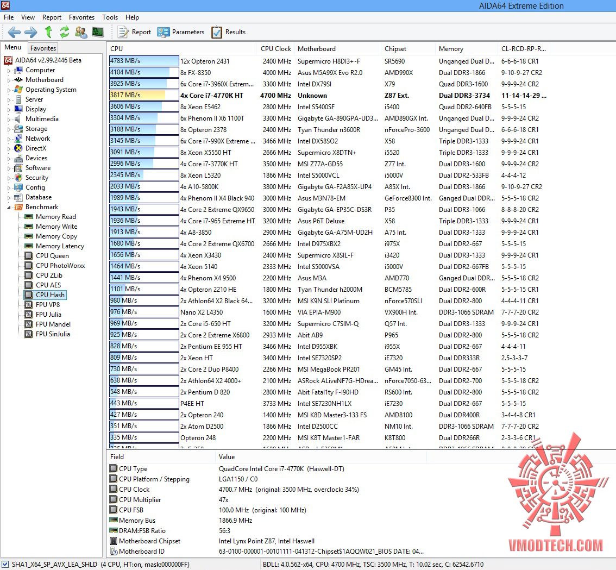The image size is (616, 570).
Task: Click the Forward arrow toolbar icon
Action: [x=30, y=32]
